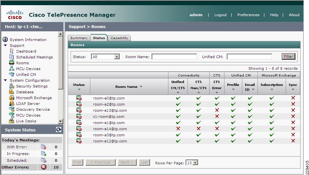
Task: Click room-a1@tp.com room name
Action: click(109, 123)
